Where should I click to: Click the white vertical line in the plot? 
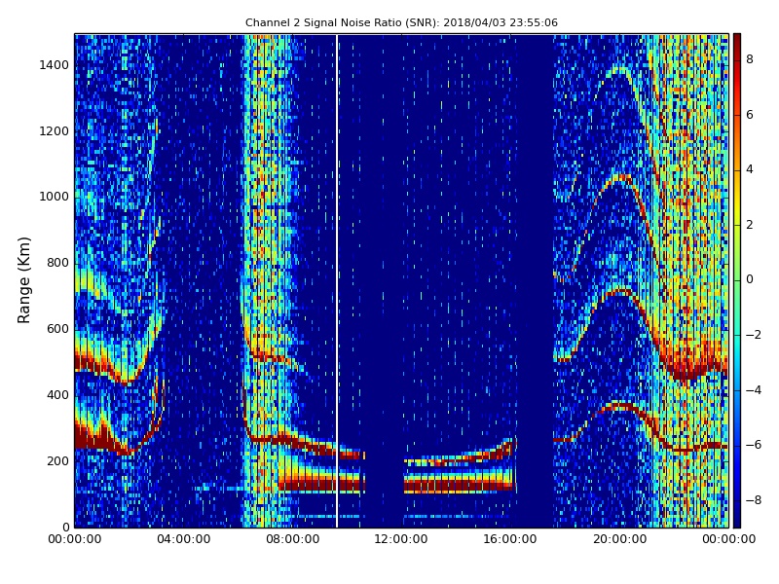coord(337,280)
